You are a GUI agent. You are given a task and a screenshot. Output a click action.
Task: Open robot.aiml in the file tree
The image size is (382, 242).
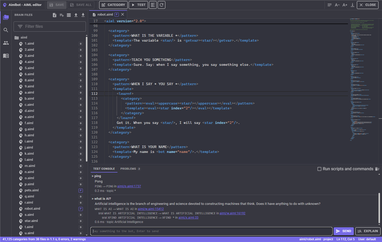32,209
